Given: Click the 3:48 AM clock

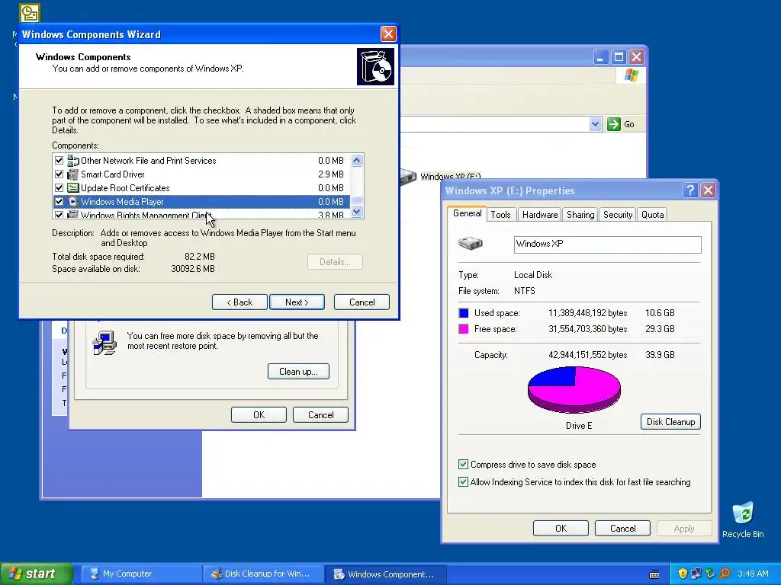Looking at the screenshot, I should coord(753,574).
